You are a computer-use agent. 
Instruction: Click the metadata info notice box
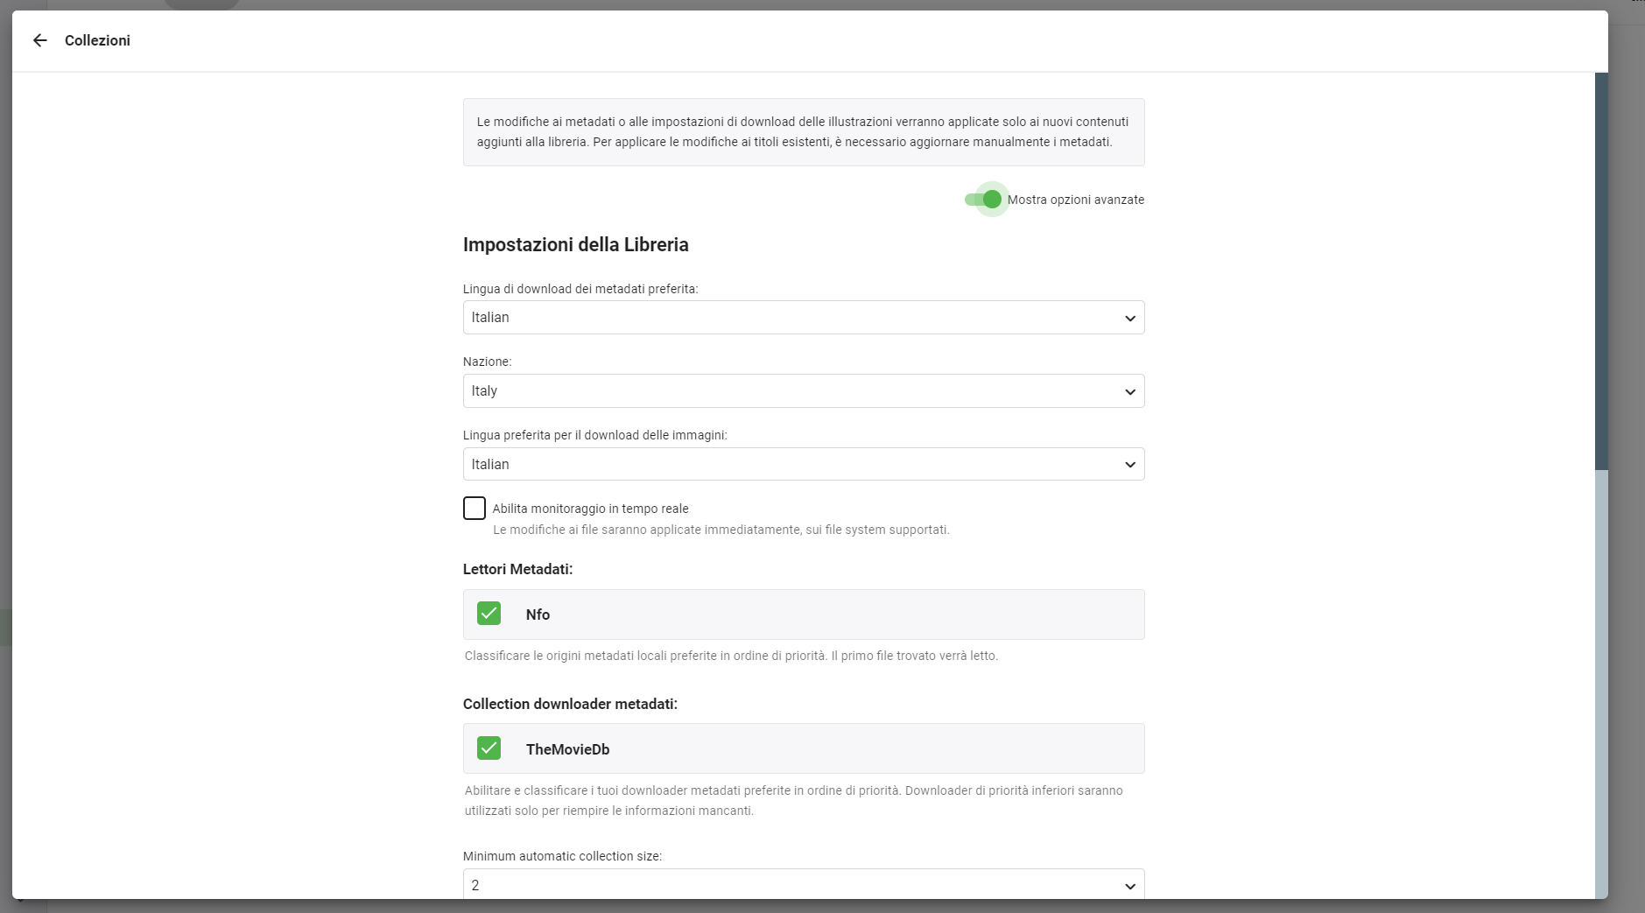(x=803, y=132)
